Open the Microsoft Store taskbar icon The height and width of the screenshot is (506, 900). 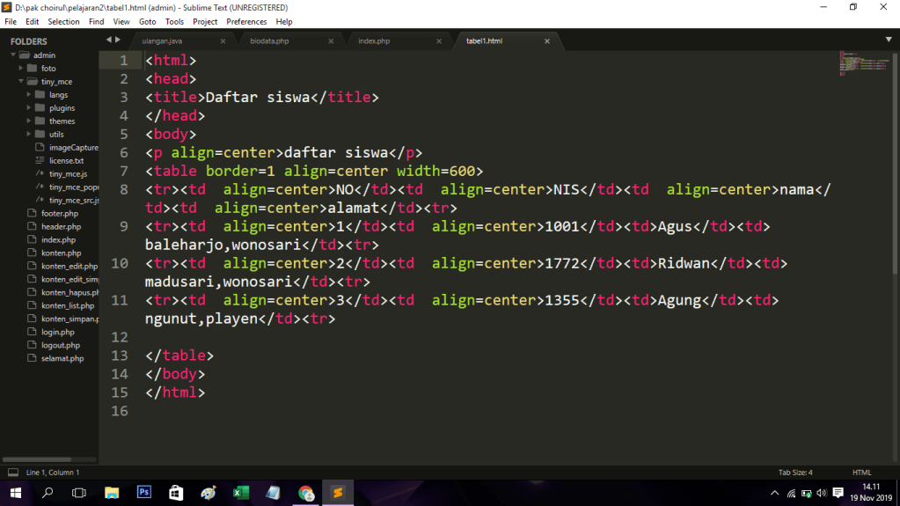point(176,493)
